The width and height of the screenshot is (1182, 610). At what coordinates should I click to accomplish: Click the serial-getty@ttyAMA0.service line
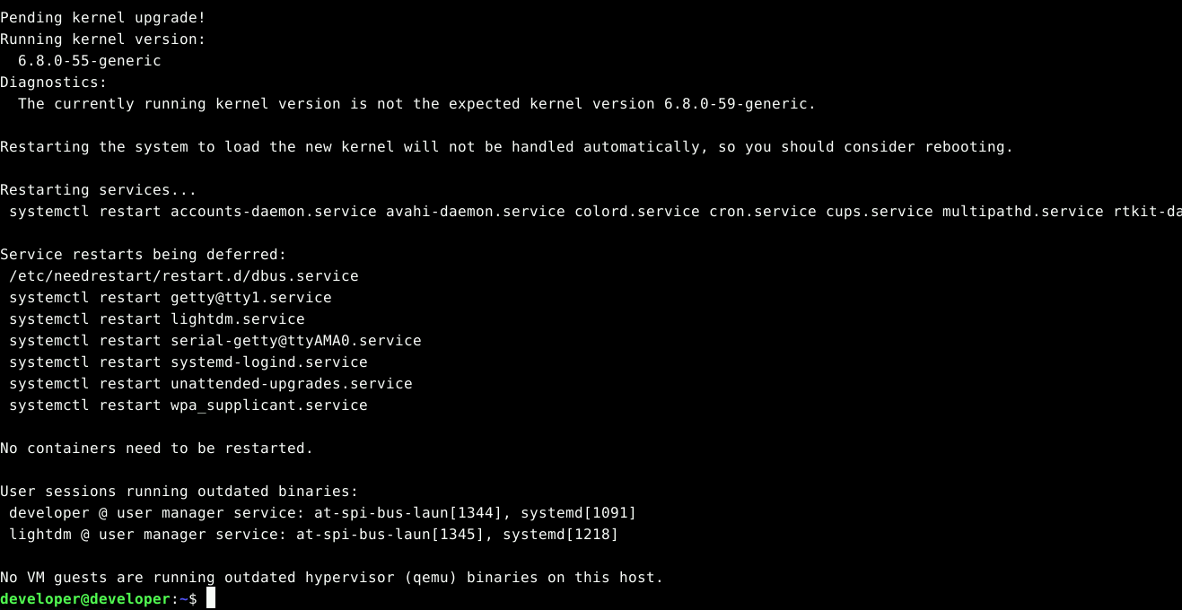[x=296, y=340]
